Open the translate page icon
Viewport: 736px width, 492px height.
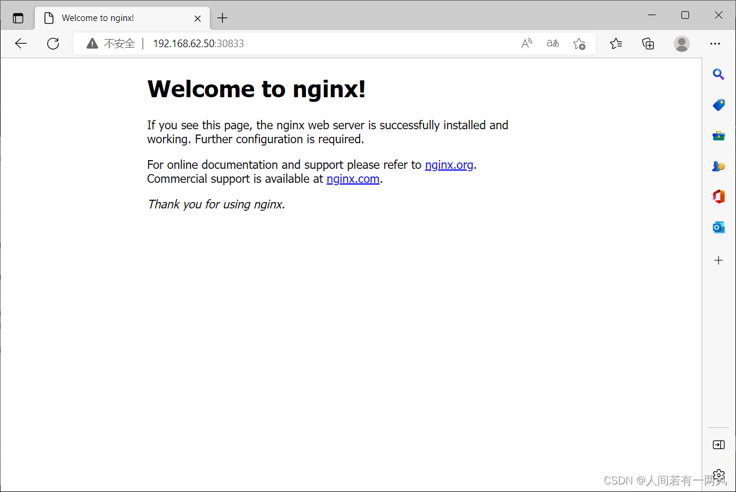point(552,43)
